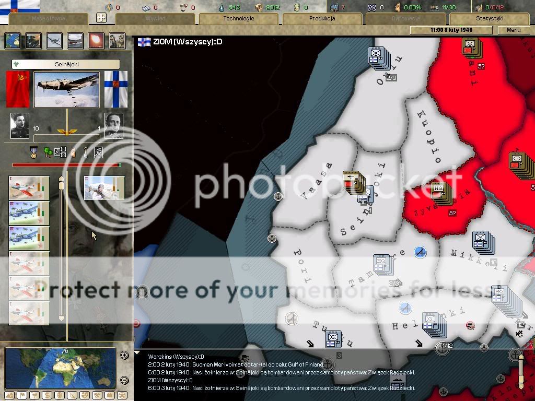Image resolution: width=535 pixels, height=401 pixels.
Task: Click the bomber battle picture
Action: point(67,89)
